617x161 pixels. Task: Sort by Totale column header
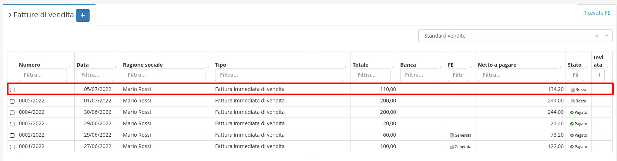[x=361, y=65]
